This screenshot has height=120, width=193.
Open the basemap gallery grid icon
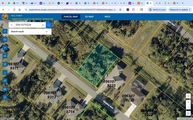pos(5,39)
